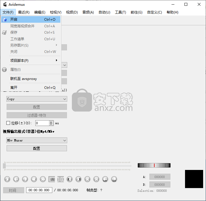Click the rewind double-arrow button

pos(34,179)
